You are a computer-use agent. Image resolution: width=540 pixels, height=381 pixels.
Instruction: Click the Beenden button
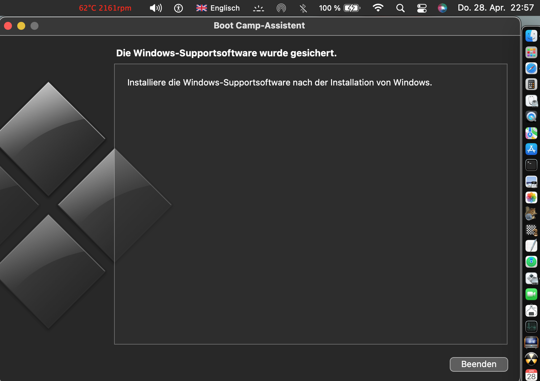click(x=479, y=364)
